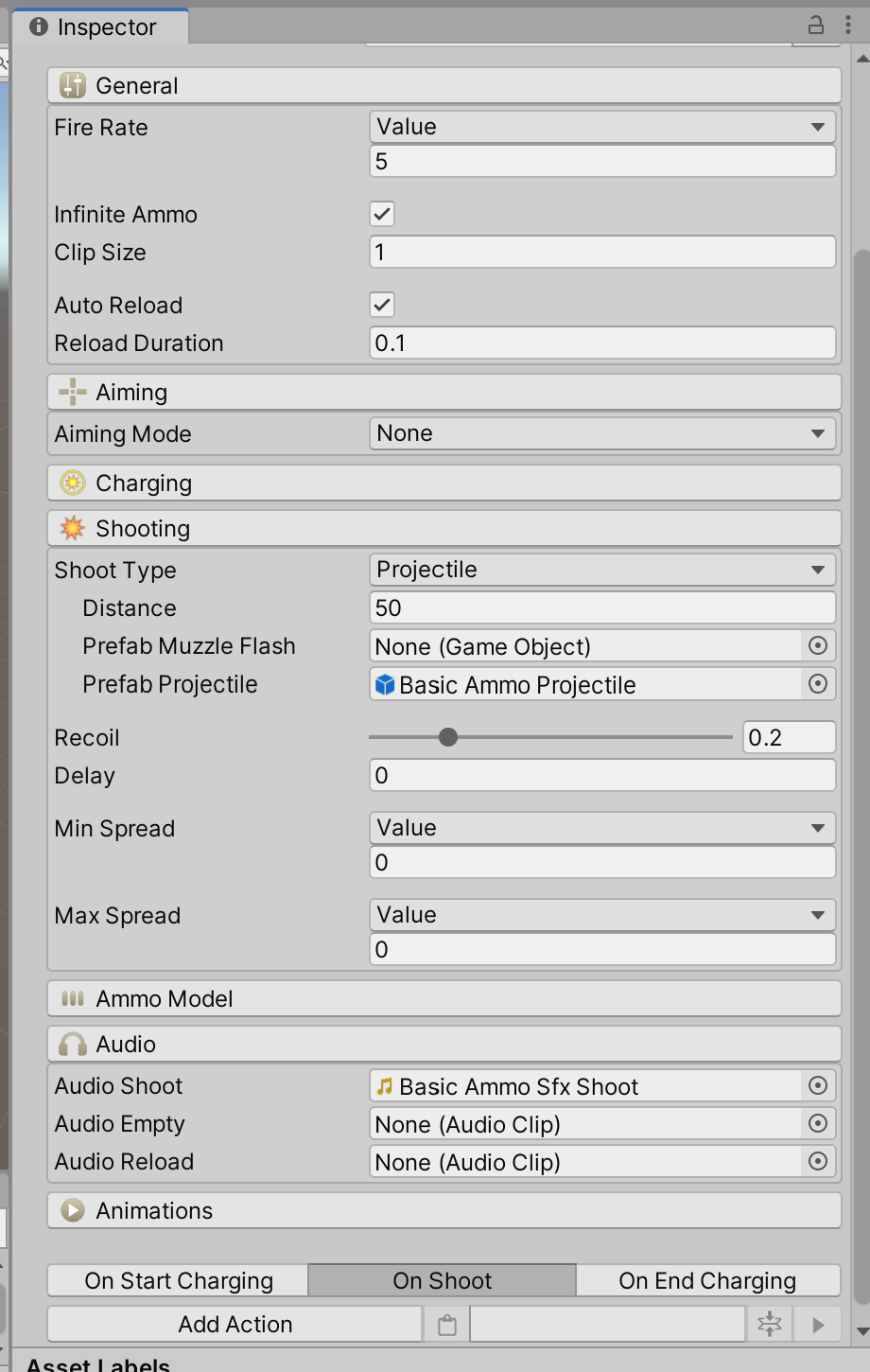
Task: Disable the Infinite Ammo checkbox
Action: (x=382, y=215)
